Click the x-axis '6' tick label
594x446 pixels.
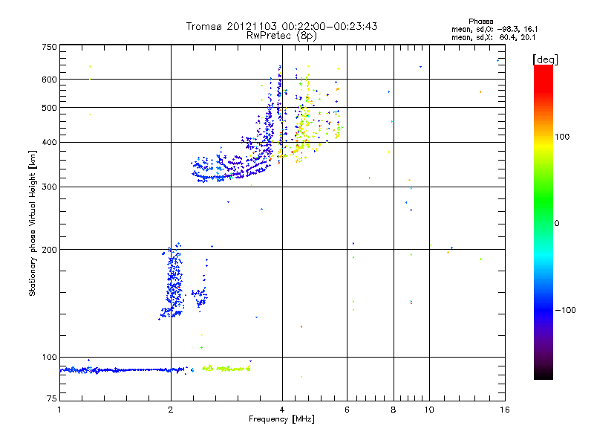[x=347, y=410]
